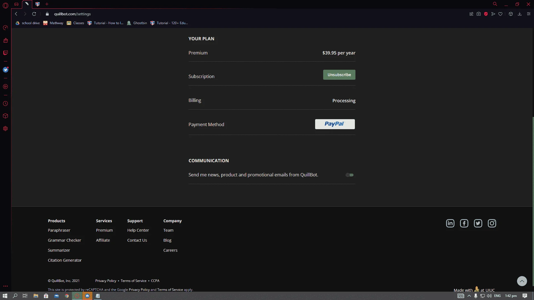Visit QuillBot's Instagram page
This screenshot has height=300, width=534.
492,223
